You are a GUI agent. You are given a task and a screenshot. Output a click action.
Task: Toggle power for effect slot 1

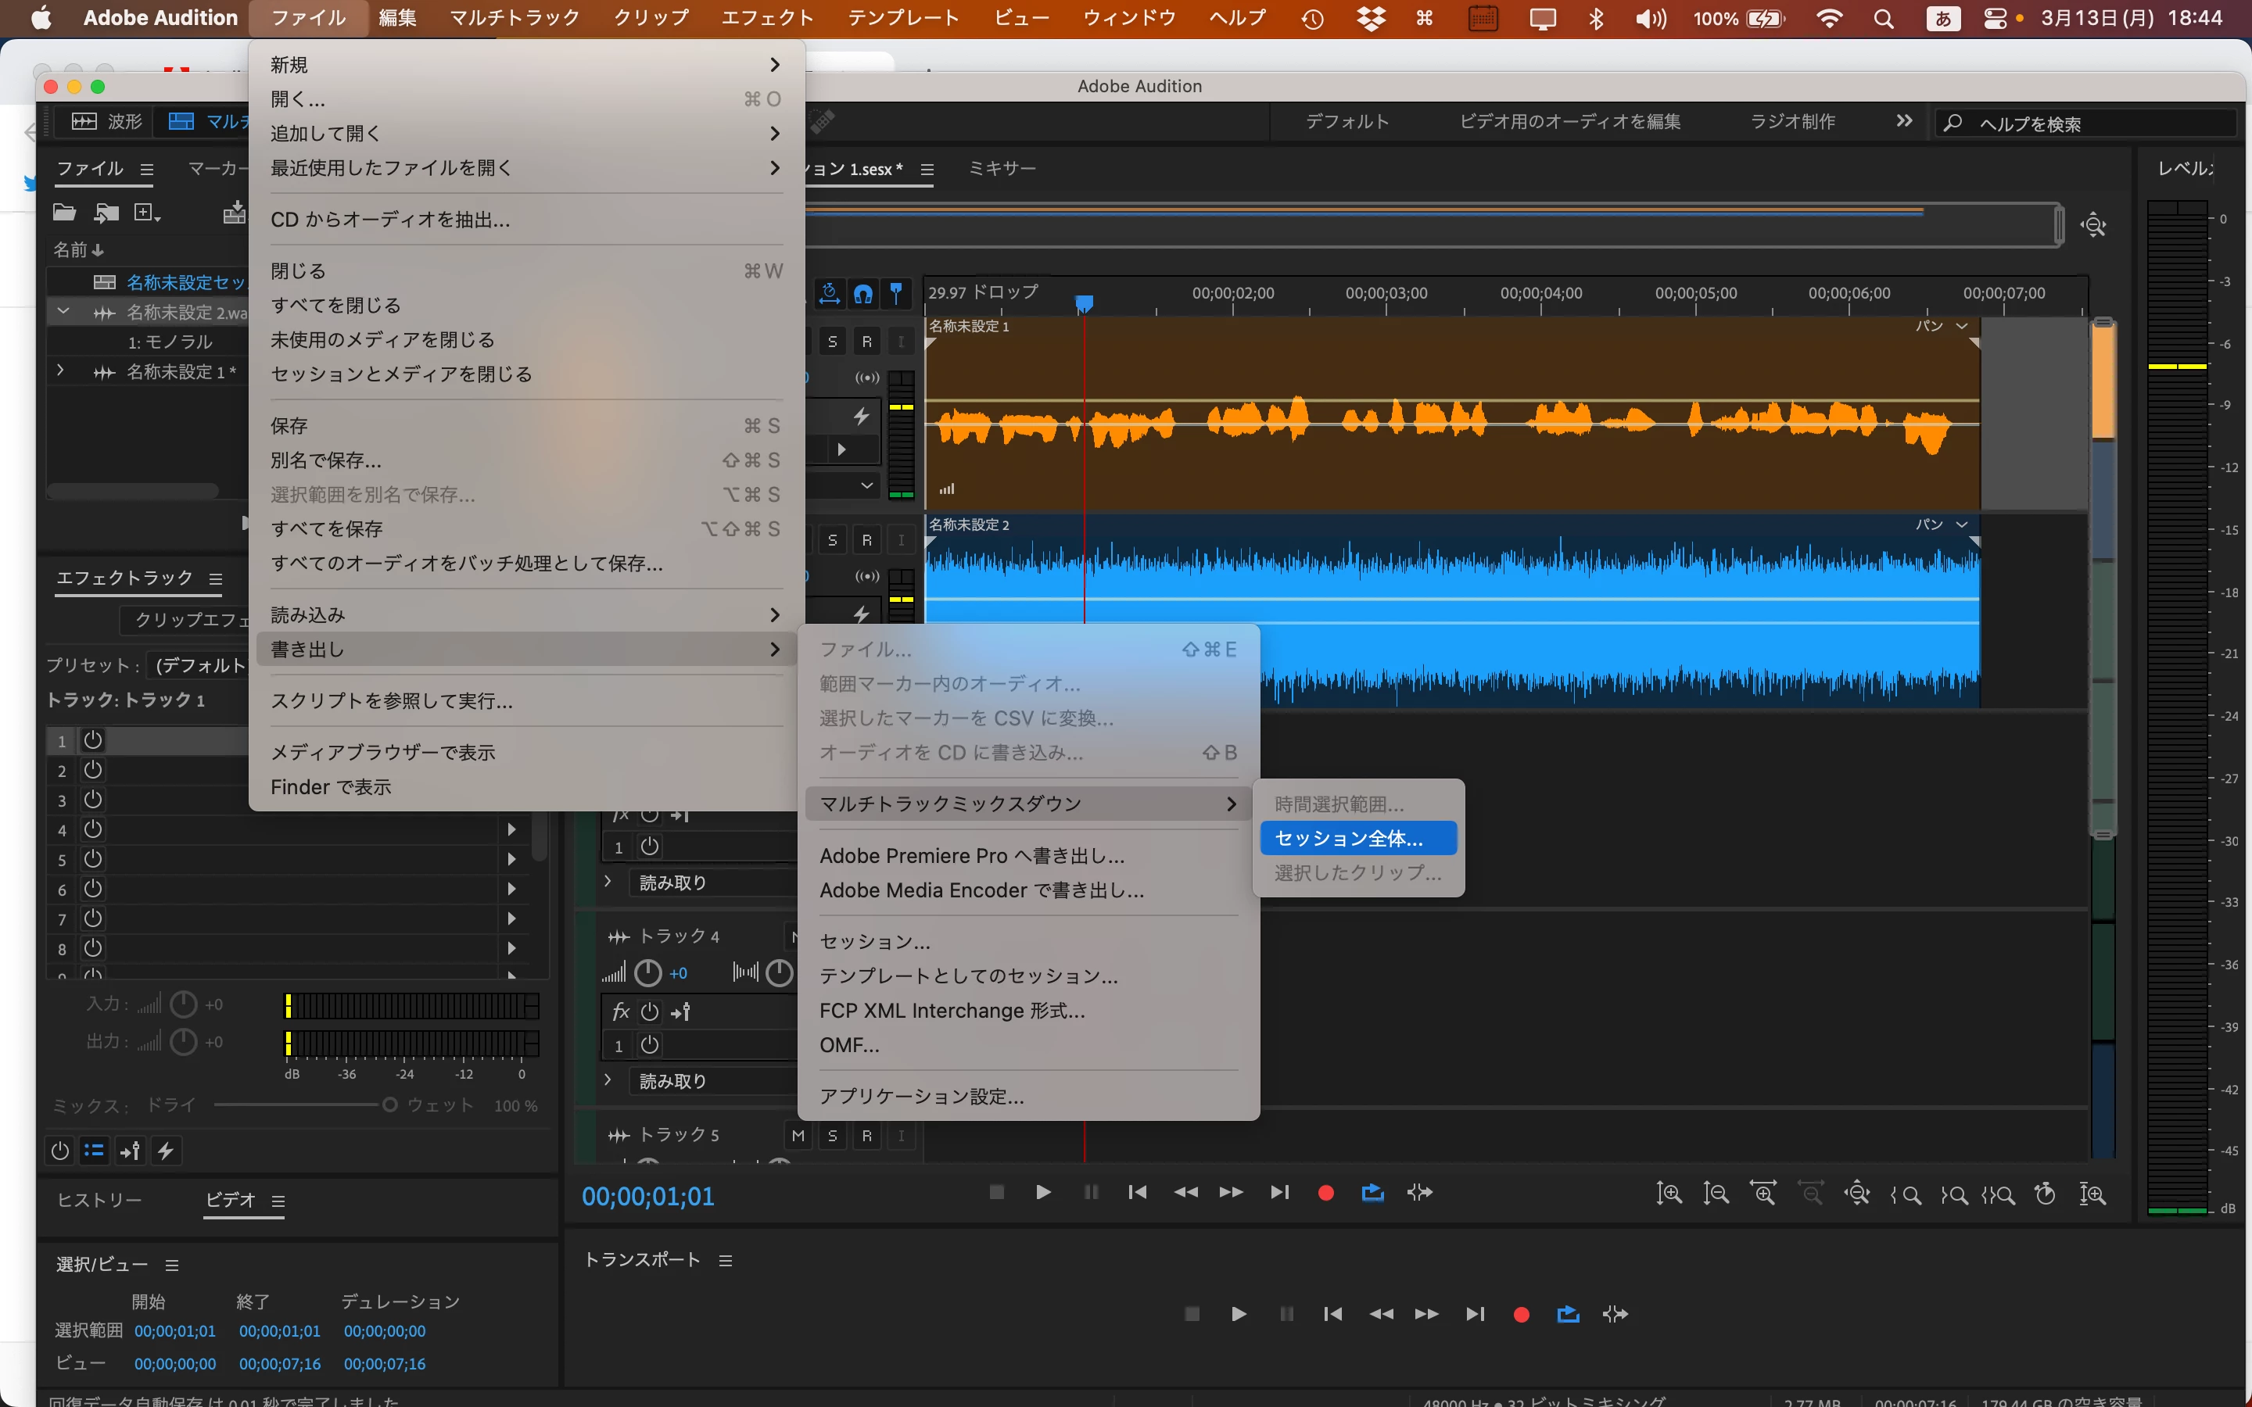tap(93, 741)
